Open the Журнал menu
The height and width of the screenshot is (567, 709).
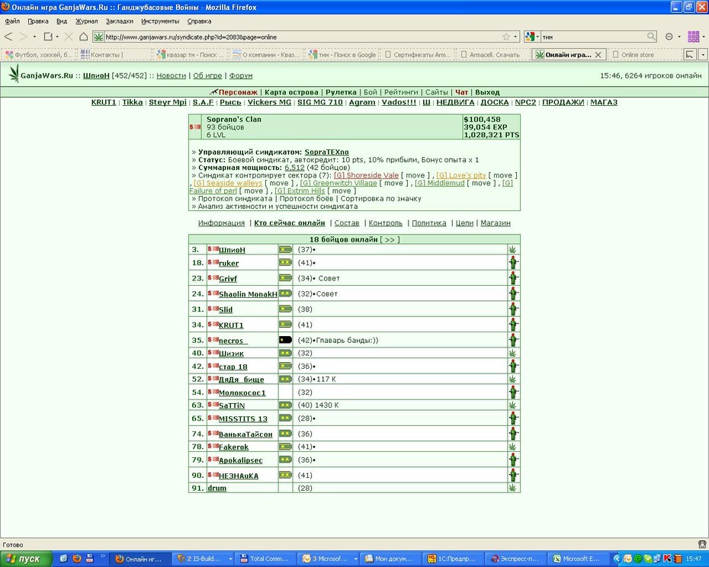tap(86, 21)
